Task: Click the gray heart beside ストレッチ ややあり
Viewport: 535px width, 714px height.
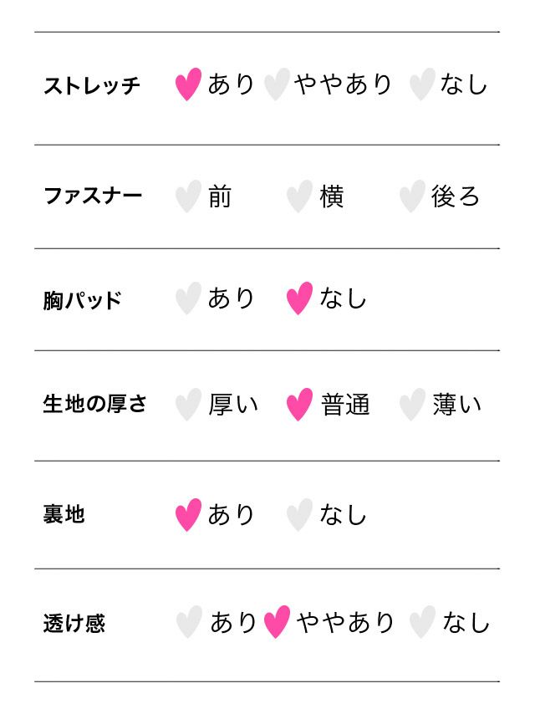Action: coord(276,84)
